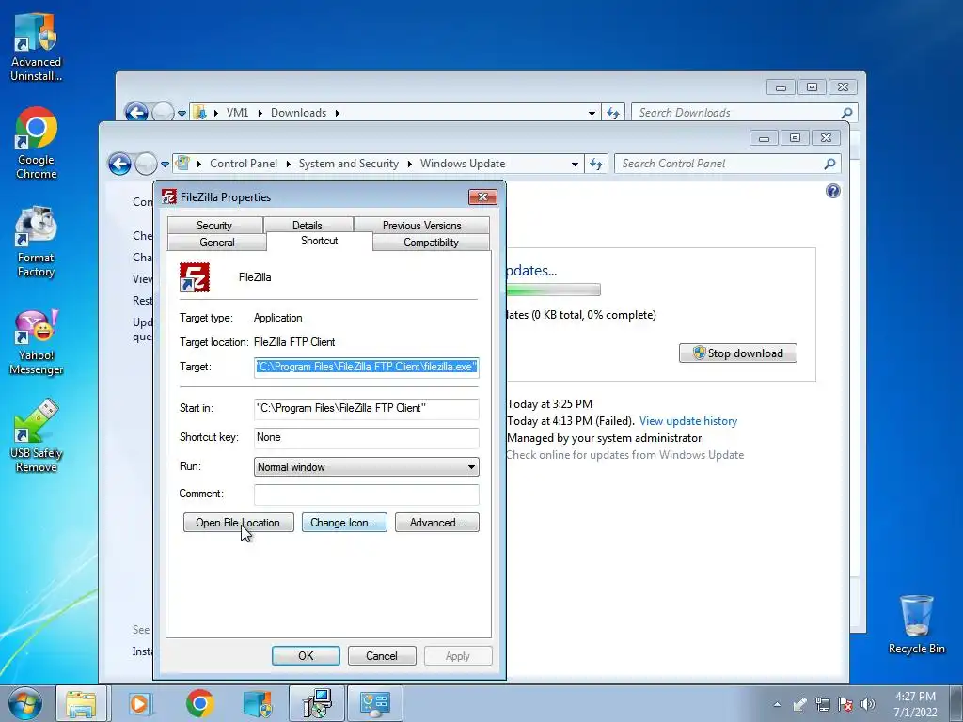Open Yahoo! Messenger desktop icon

click(x=36, y=340)
